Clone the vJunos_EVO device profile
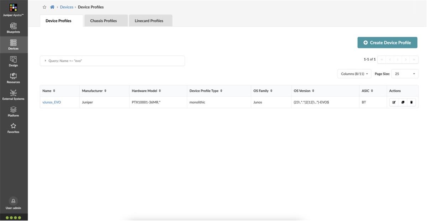427x221 pixels. point(402,102)
